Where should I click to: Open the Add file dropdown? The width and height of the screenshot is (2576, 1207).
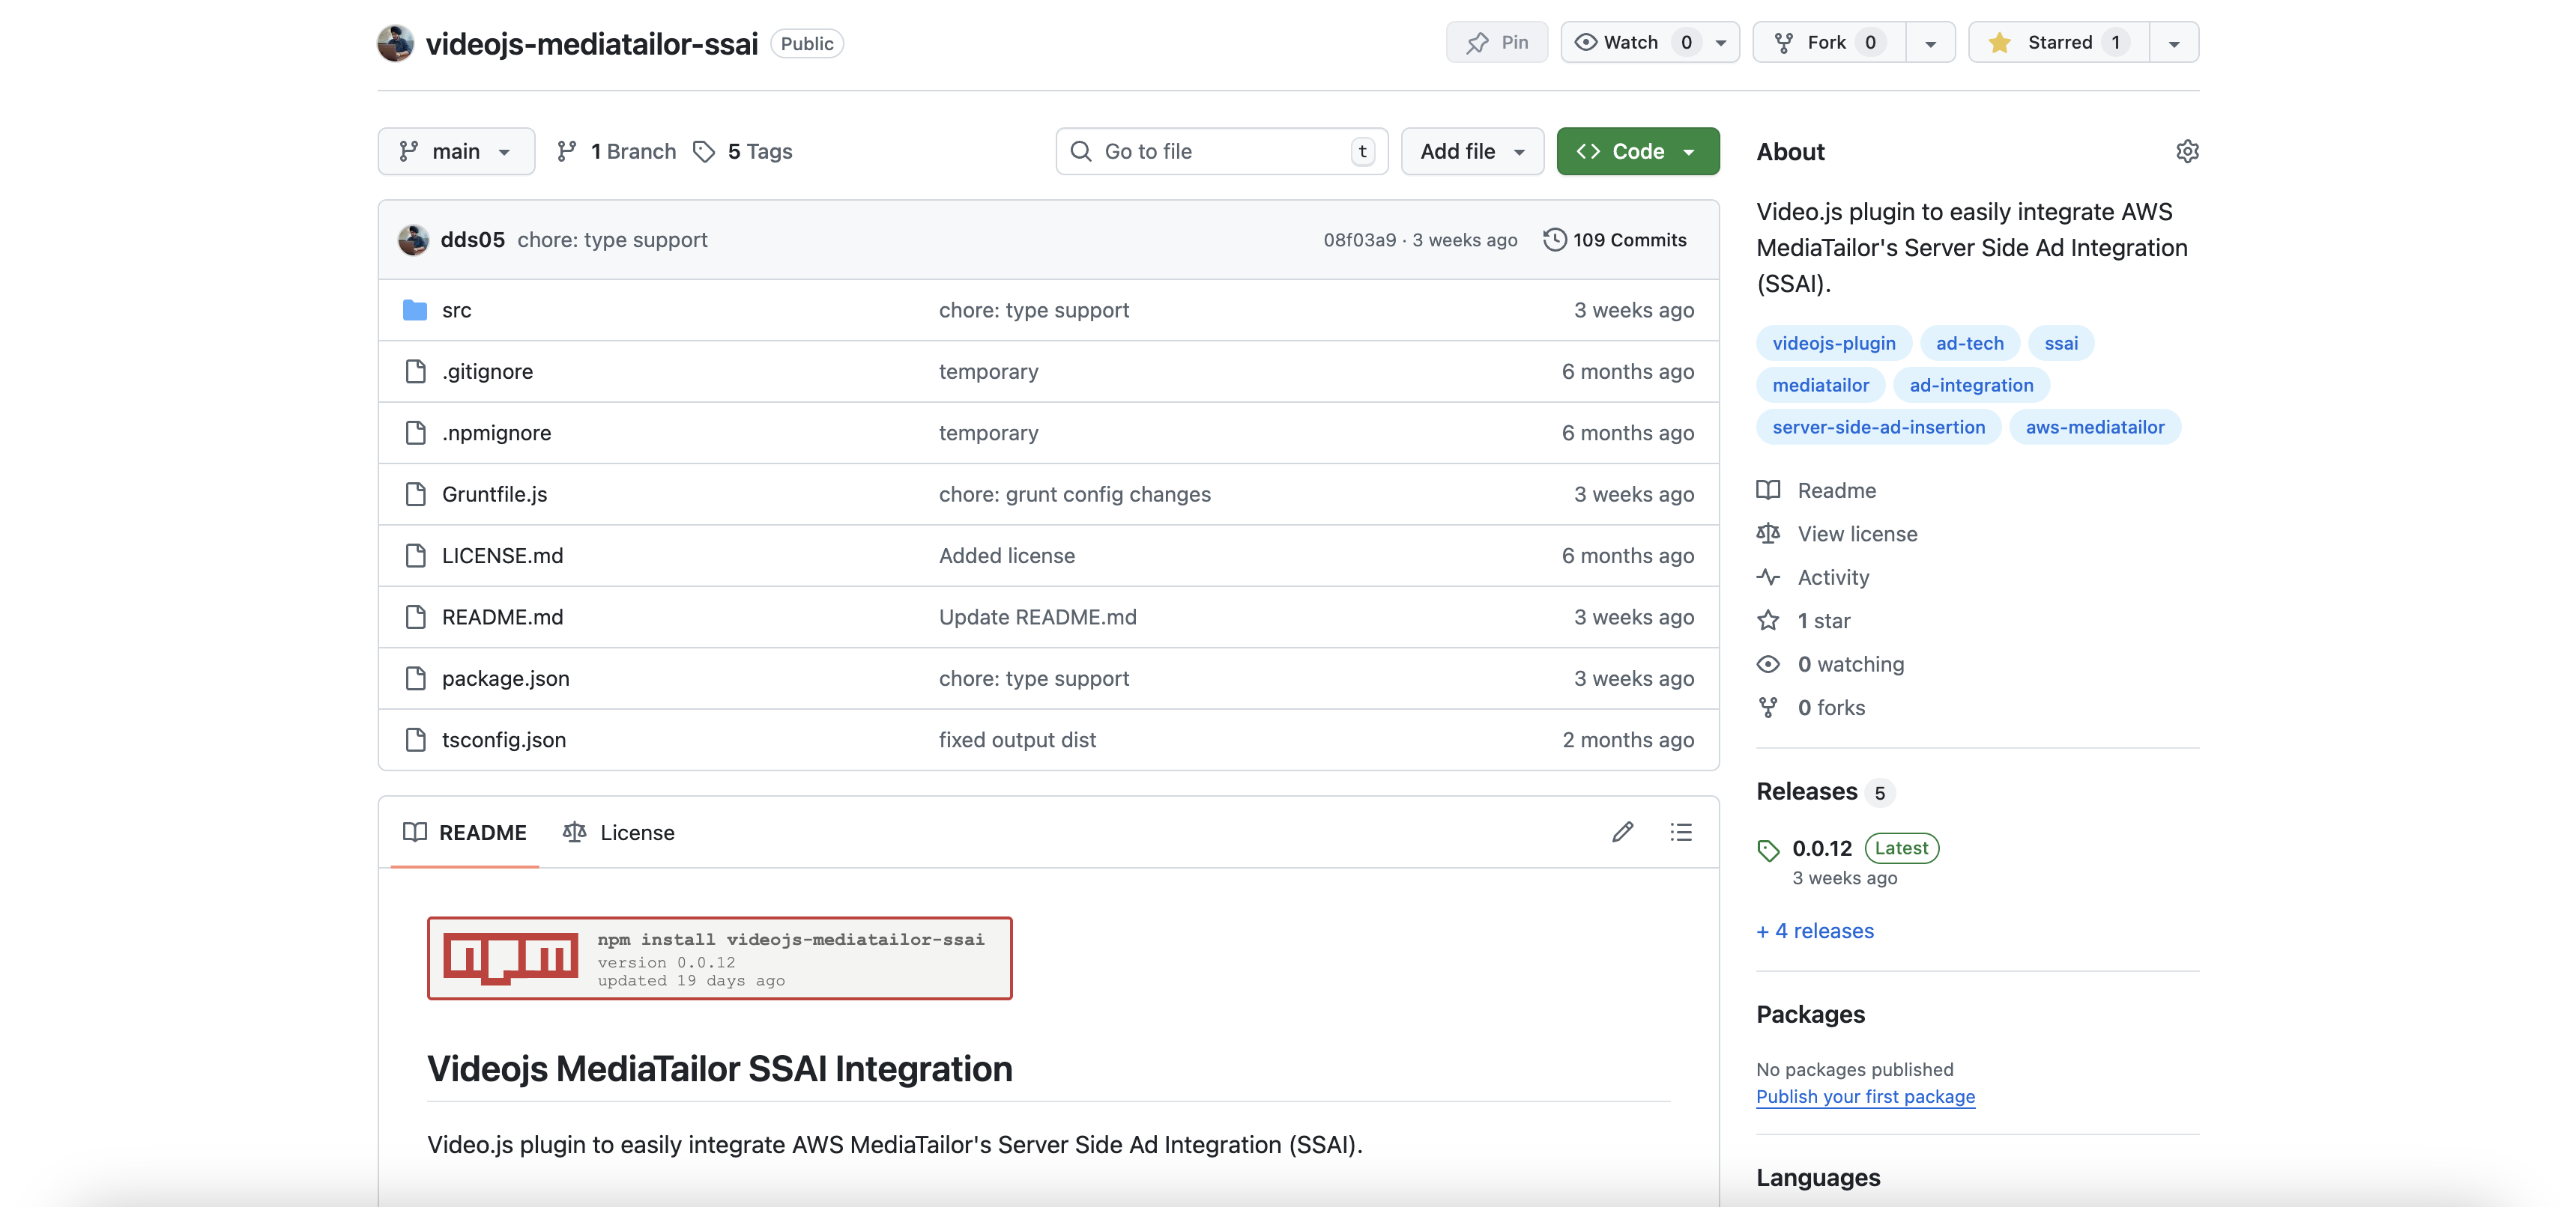point(1472,151)
